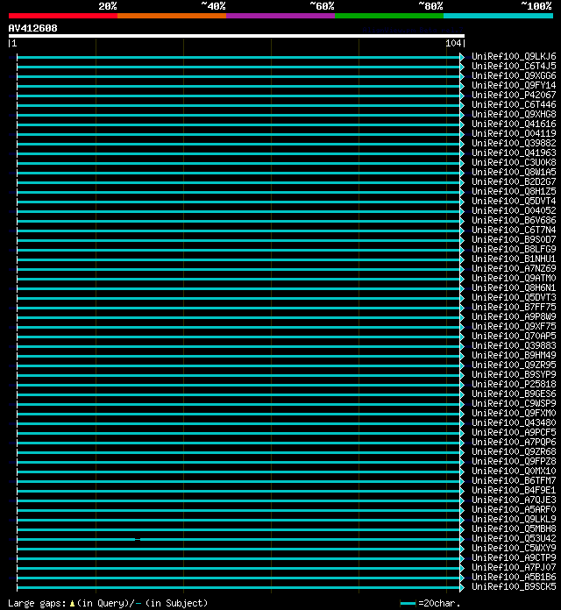Image resolution: width=561 pixels, height=610 pixels.
Task: Select the UniRef100_B9SYP9 label
Action: [514, 374]
